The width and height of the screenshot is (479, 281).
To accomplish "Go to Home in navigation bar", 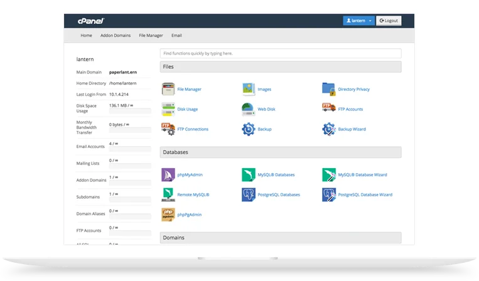I will pyautogui.click(x=86, y=35).
